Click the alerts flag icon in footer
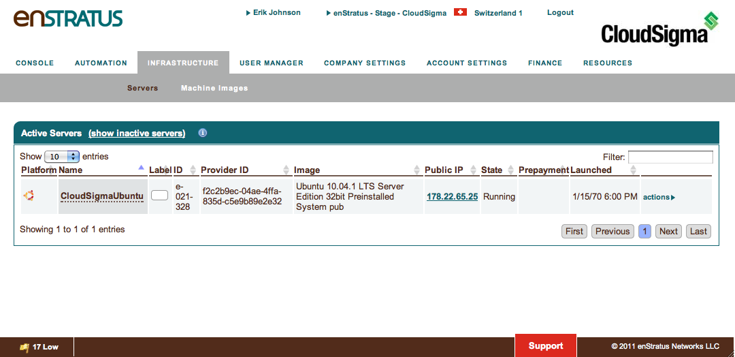 24,347
